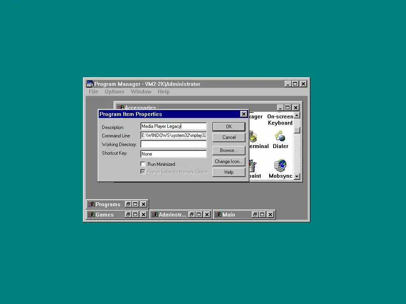Open the Window menu
406x304 pixels.
(141, 92)
